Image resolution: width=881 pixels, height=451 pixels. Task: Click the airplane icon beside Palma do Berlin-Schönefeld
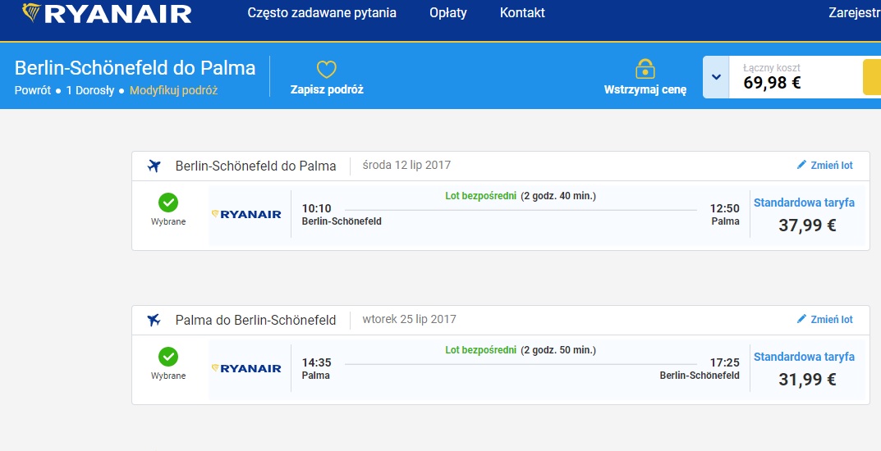(x=154, y=320)
